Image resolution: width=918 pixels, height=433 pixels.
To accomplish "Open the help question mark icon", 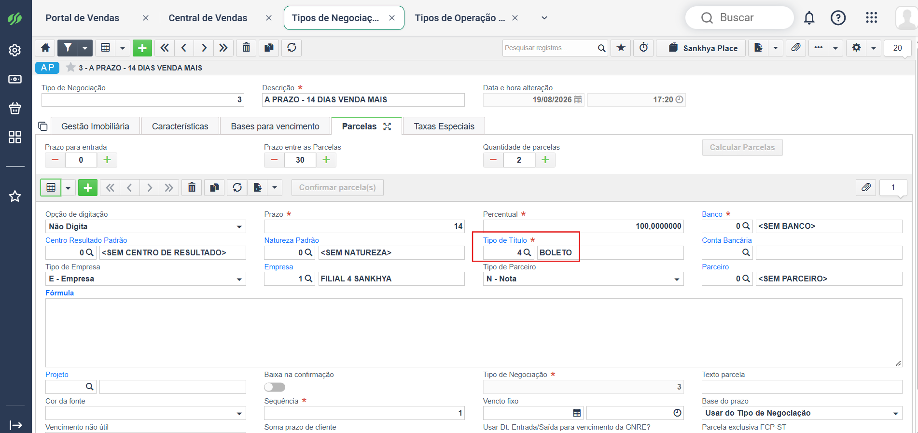I will (838, 18).
